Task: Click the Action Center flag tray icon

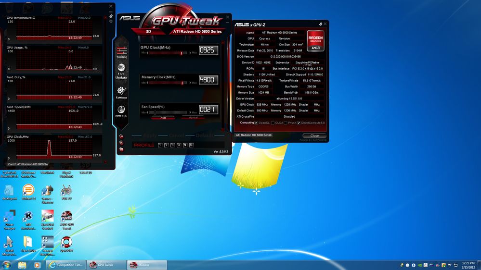Action: click(449, 265)
